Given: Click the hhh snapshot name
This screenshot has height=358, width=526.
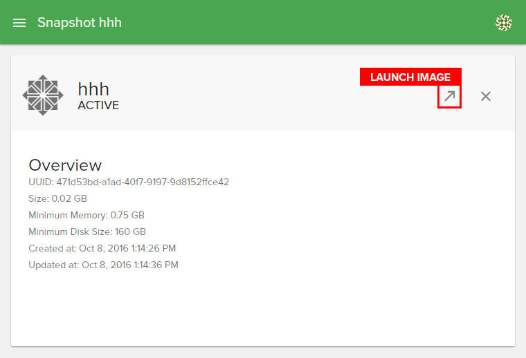Looking at the screenshot, I should pyautogui.click(x=93, y=88).
